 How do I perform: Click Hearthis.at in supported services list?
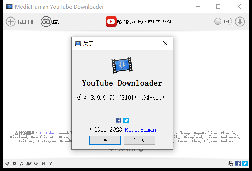42,137
